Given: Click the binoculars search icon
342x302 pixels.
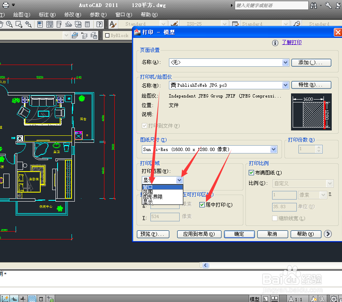Looking at the screenshot, I should tap(314, 5).
